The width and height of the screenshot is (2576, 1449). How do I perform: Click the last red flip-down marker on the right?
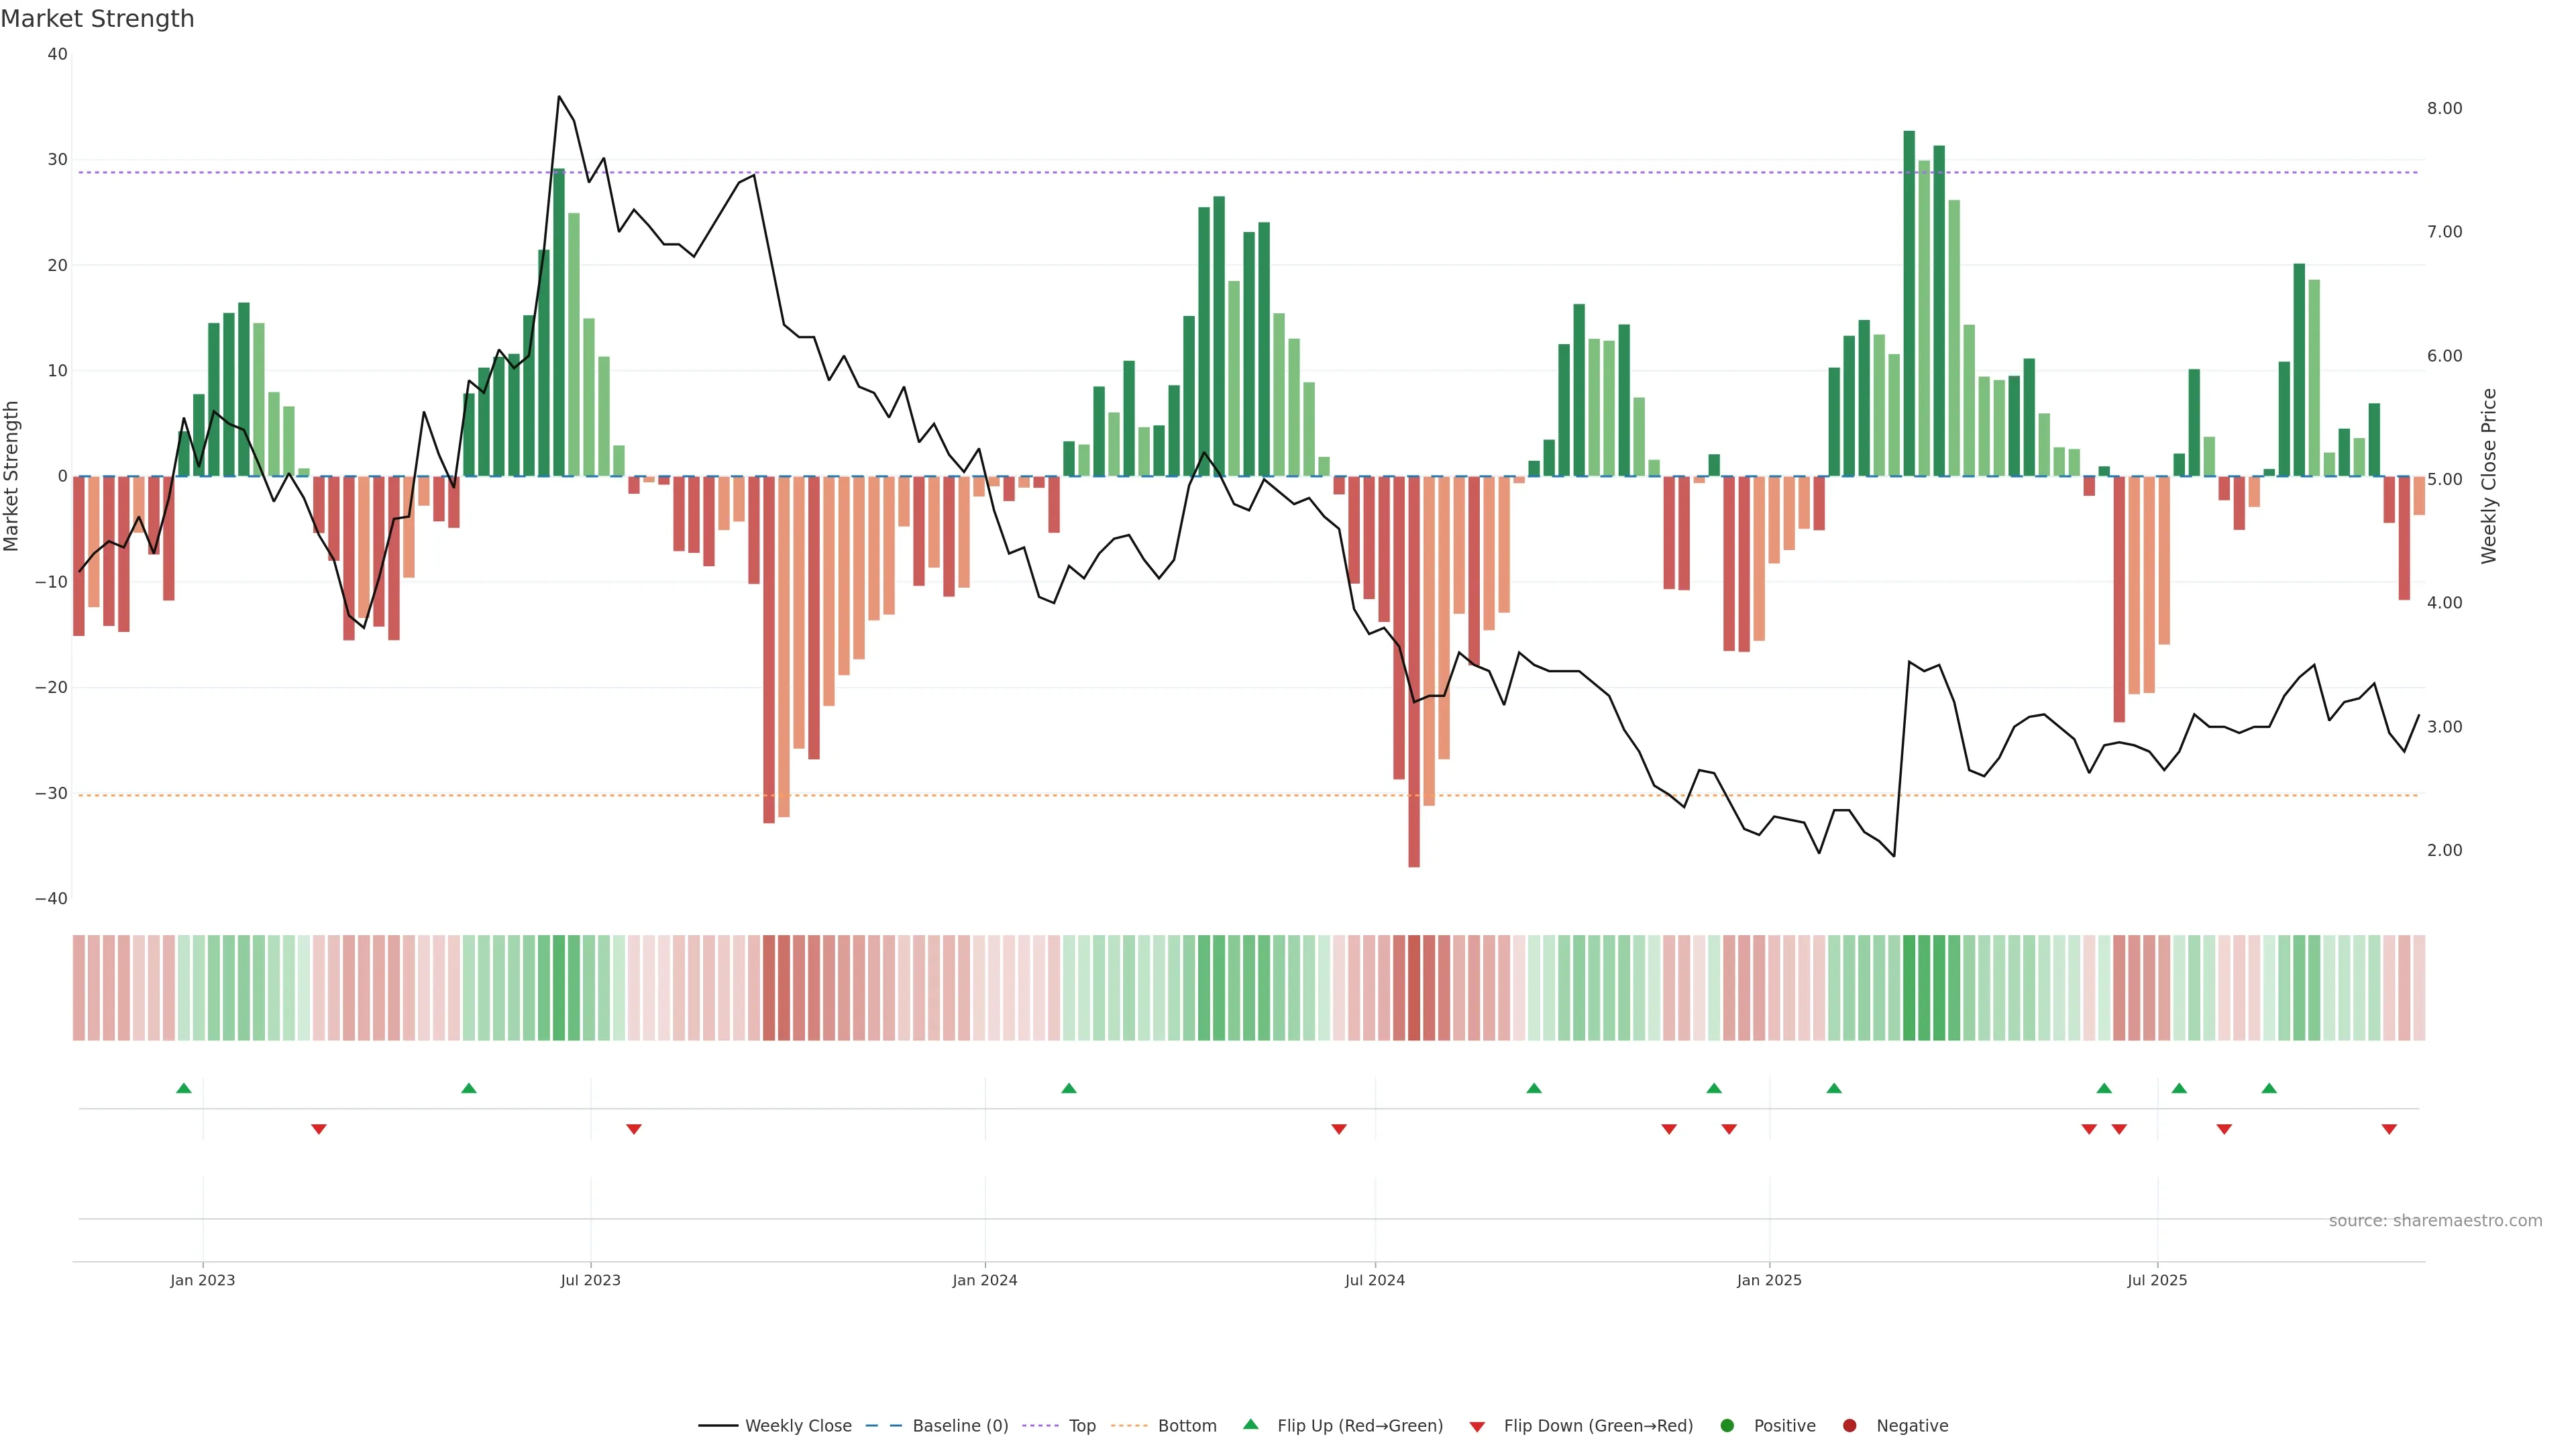[x=2389, y=1129]
